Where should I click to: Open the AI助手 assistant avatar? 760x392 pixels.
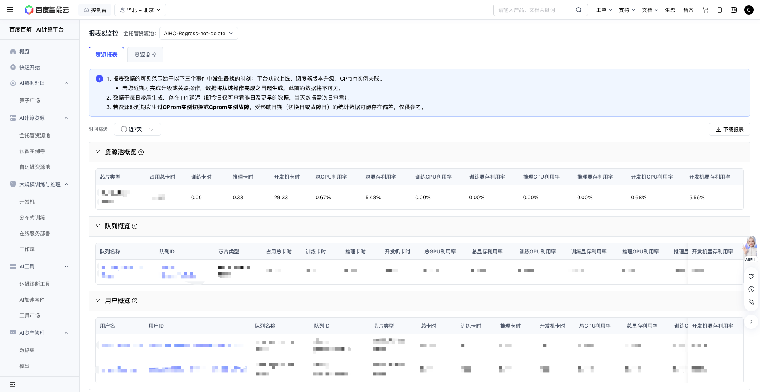click(x=751, y=249)
